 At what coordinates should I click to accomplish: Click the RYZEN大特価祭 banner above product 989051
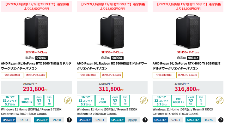coord(112,6)
